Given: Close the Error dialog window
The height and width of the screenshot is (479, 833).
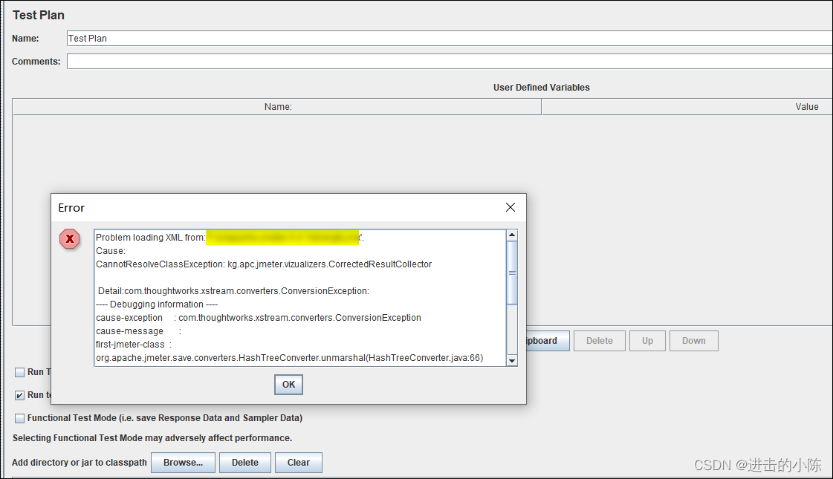Looking at the screenshot, I should coord(510,208).
